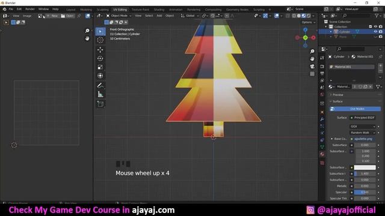This screenshot has width=385, height=216.
Task: Open the viewport Options dropdown
Action: pyautogui.click(x=309, y=22)
